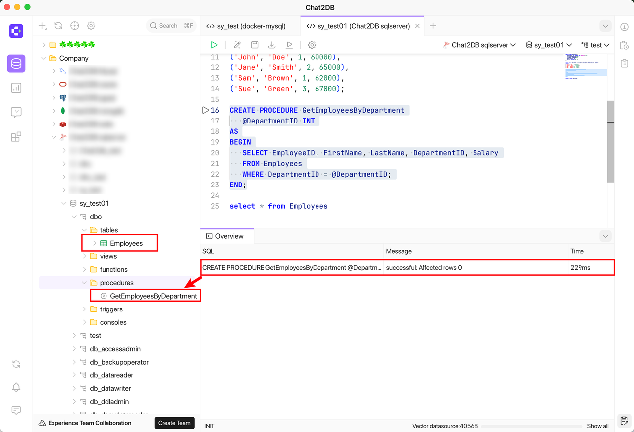Click the bottom-right clipboard log icon

pyautogui.click(x=624, y=421)
